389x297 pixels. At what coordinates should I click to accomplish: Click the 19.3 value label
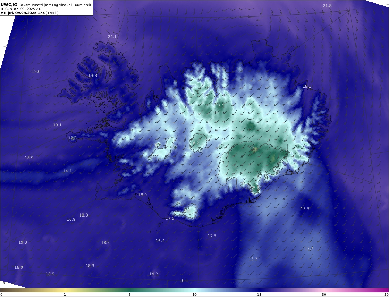[23, 242]
